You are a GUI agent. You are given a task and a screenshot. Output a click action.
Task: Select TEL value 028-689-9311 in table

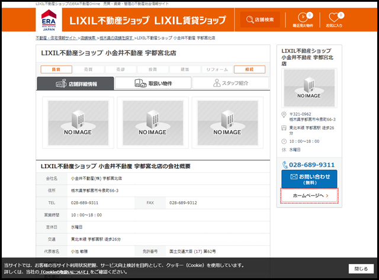[x=85, y=203]
